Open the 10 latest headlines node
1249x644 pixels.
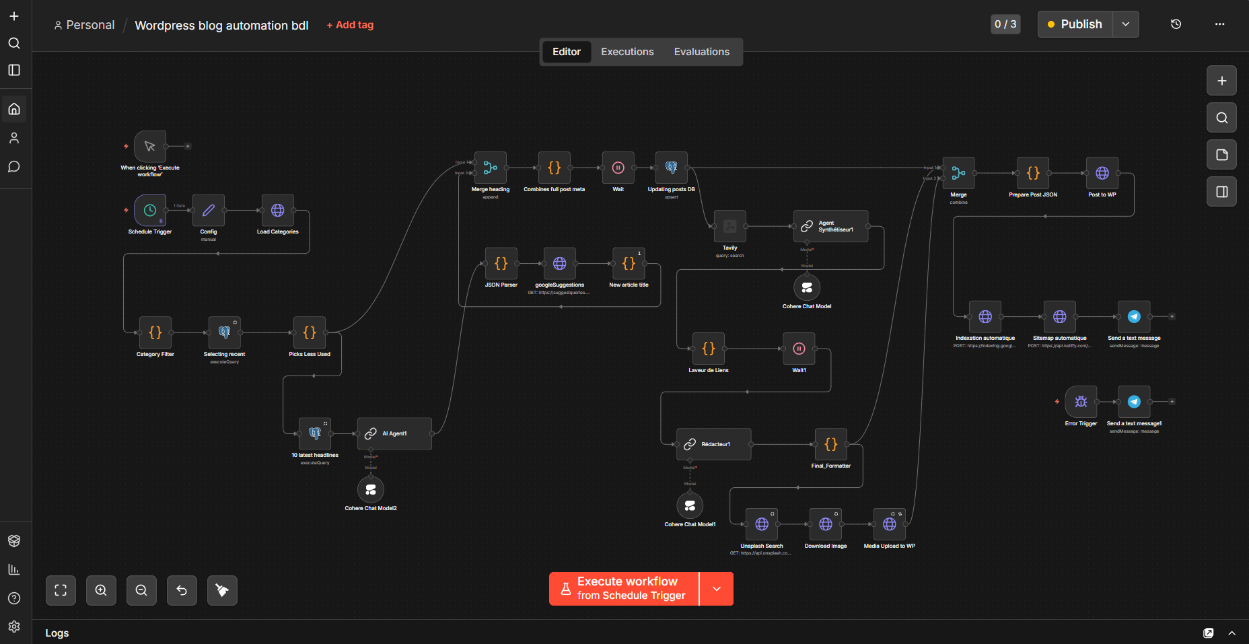(x=315, y=433)
